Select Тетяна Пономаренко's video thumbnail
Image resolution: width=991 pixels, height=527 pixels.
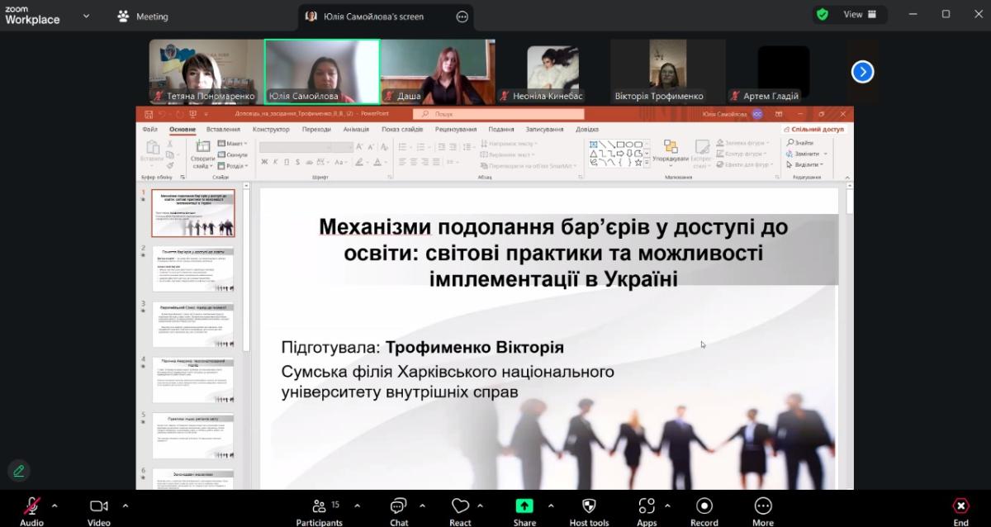coord(206,72)
